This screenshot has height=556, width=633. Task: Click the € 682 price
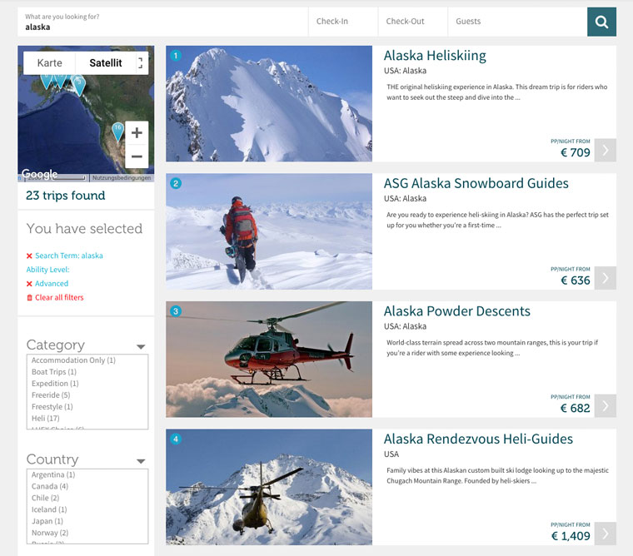(x=576, y=409)
